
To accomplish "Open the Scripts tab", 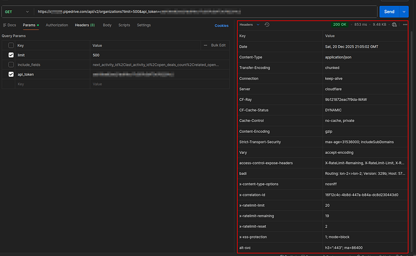I will (x=124, y=25).
